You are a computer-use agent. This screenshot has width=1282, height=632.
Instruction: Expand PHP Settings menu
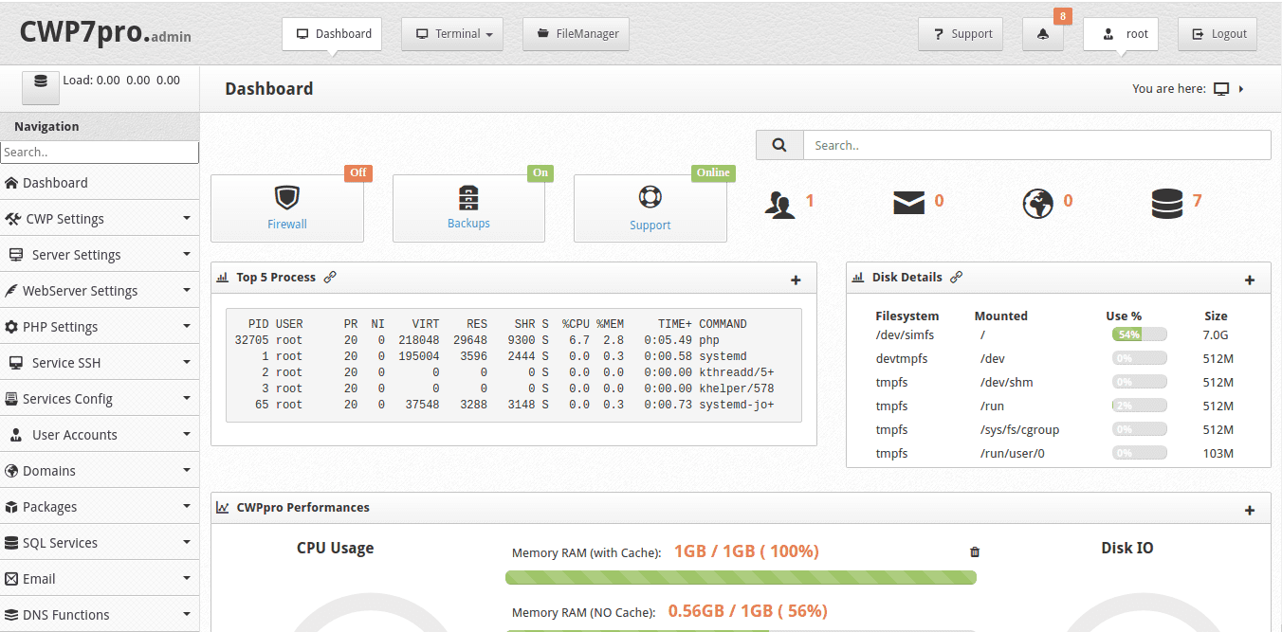pyautogui.click(x=100, y=327)
